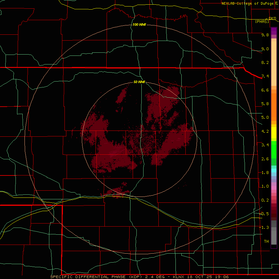This screenshot has width=279, height=279.
Task: Click the Specific Differential Phase KLNX caption
Action: 139,277
